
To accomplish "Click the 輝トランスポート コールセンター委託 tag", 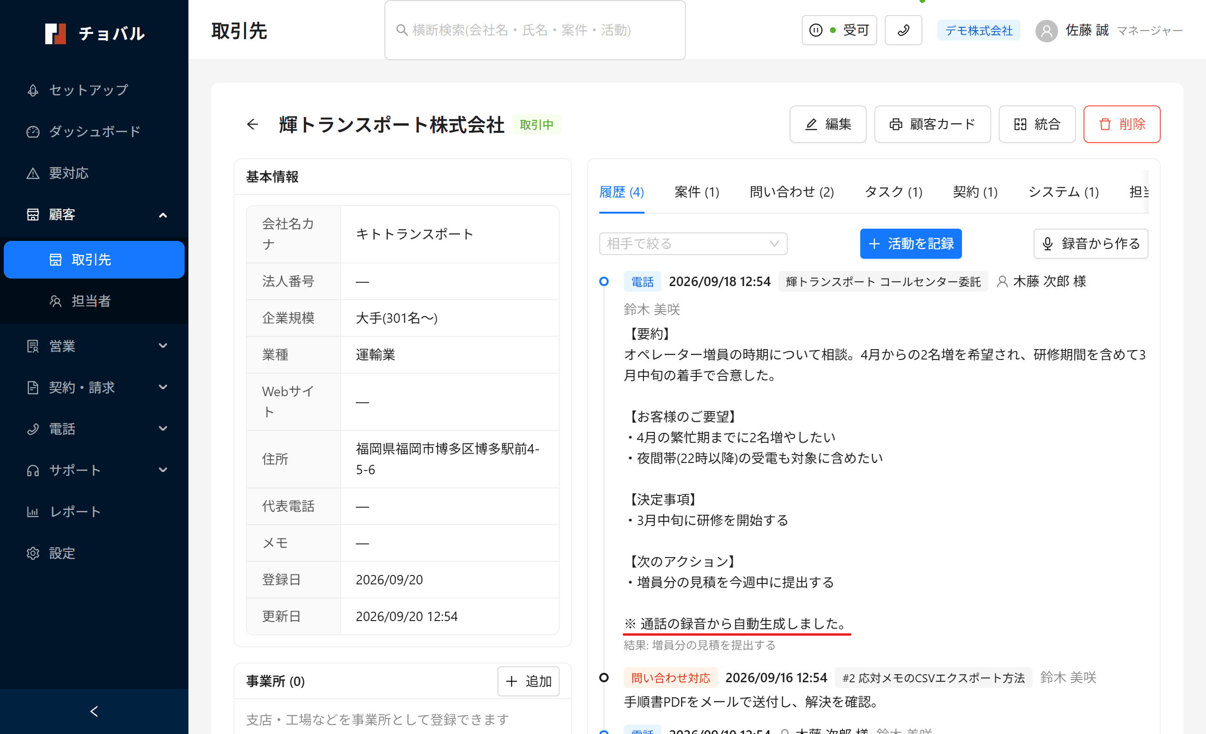I will tap(882, 281).
